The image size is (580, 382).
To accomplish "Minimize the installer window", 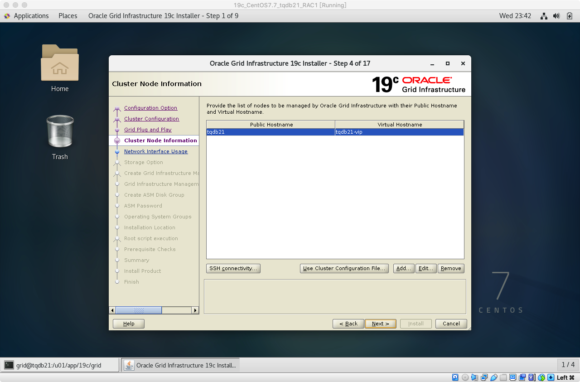I will 432,64.
